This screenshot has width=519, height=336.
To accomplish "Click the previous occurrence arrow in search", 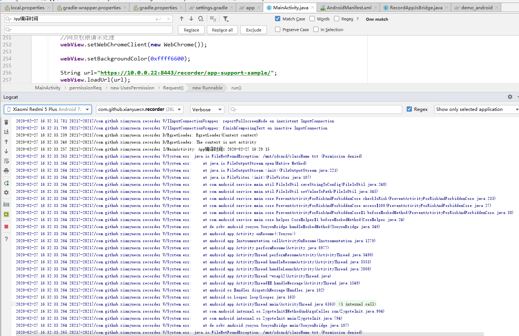I will pos(181,18).
